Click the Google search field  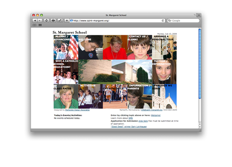(183, 21)
